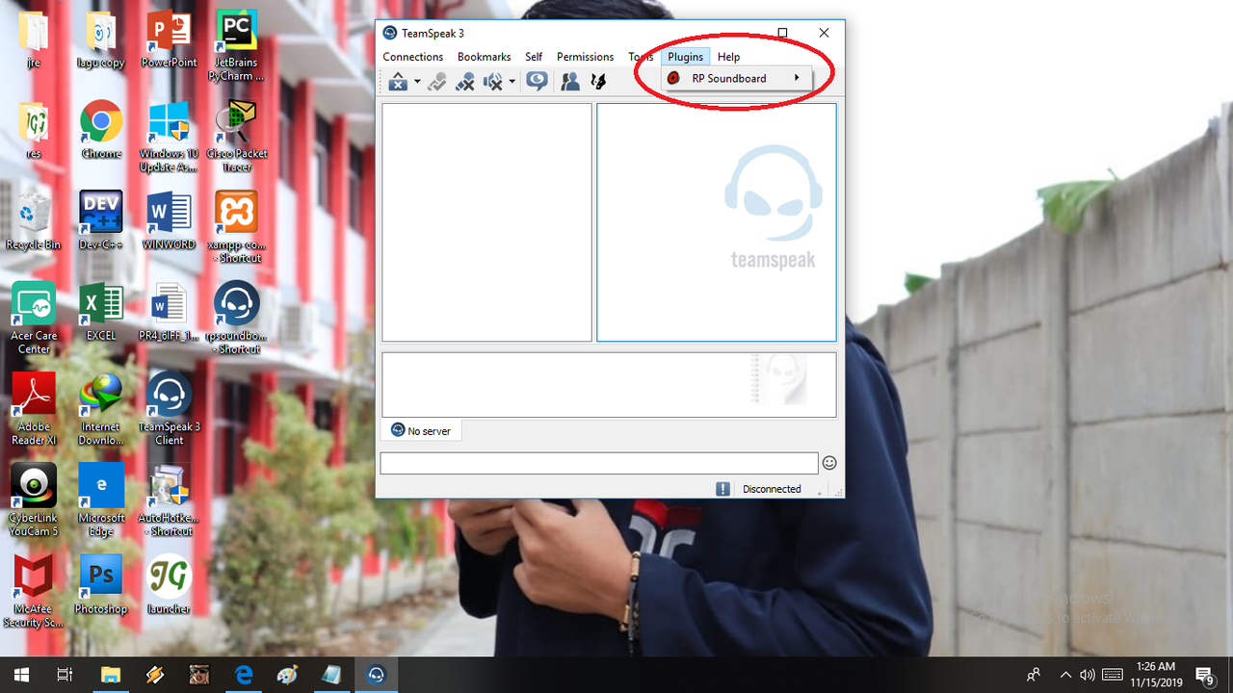Screen dimensions: 1233x693
Task: Open File Explorer from the taskbar
Action: point(111,675)
